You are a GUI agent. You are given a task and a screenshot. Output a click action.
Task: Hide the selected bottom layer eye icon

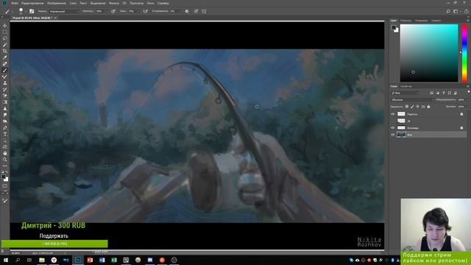point(392,135)
